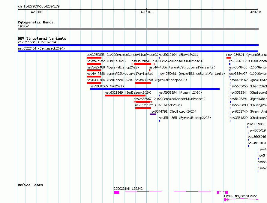
Task: Select nsv5692098 Chuang variant label
Action: [x=248, y=105]
